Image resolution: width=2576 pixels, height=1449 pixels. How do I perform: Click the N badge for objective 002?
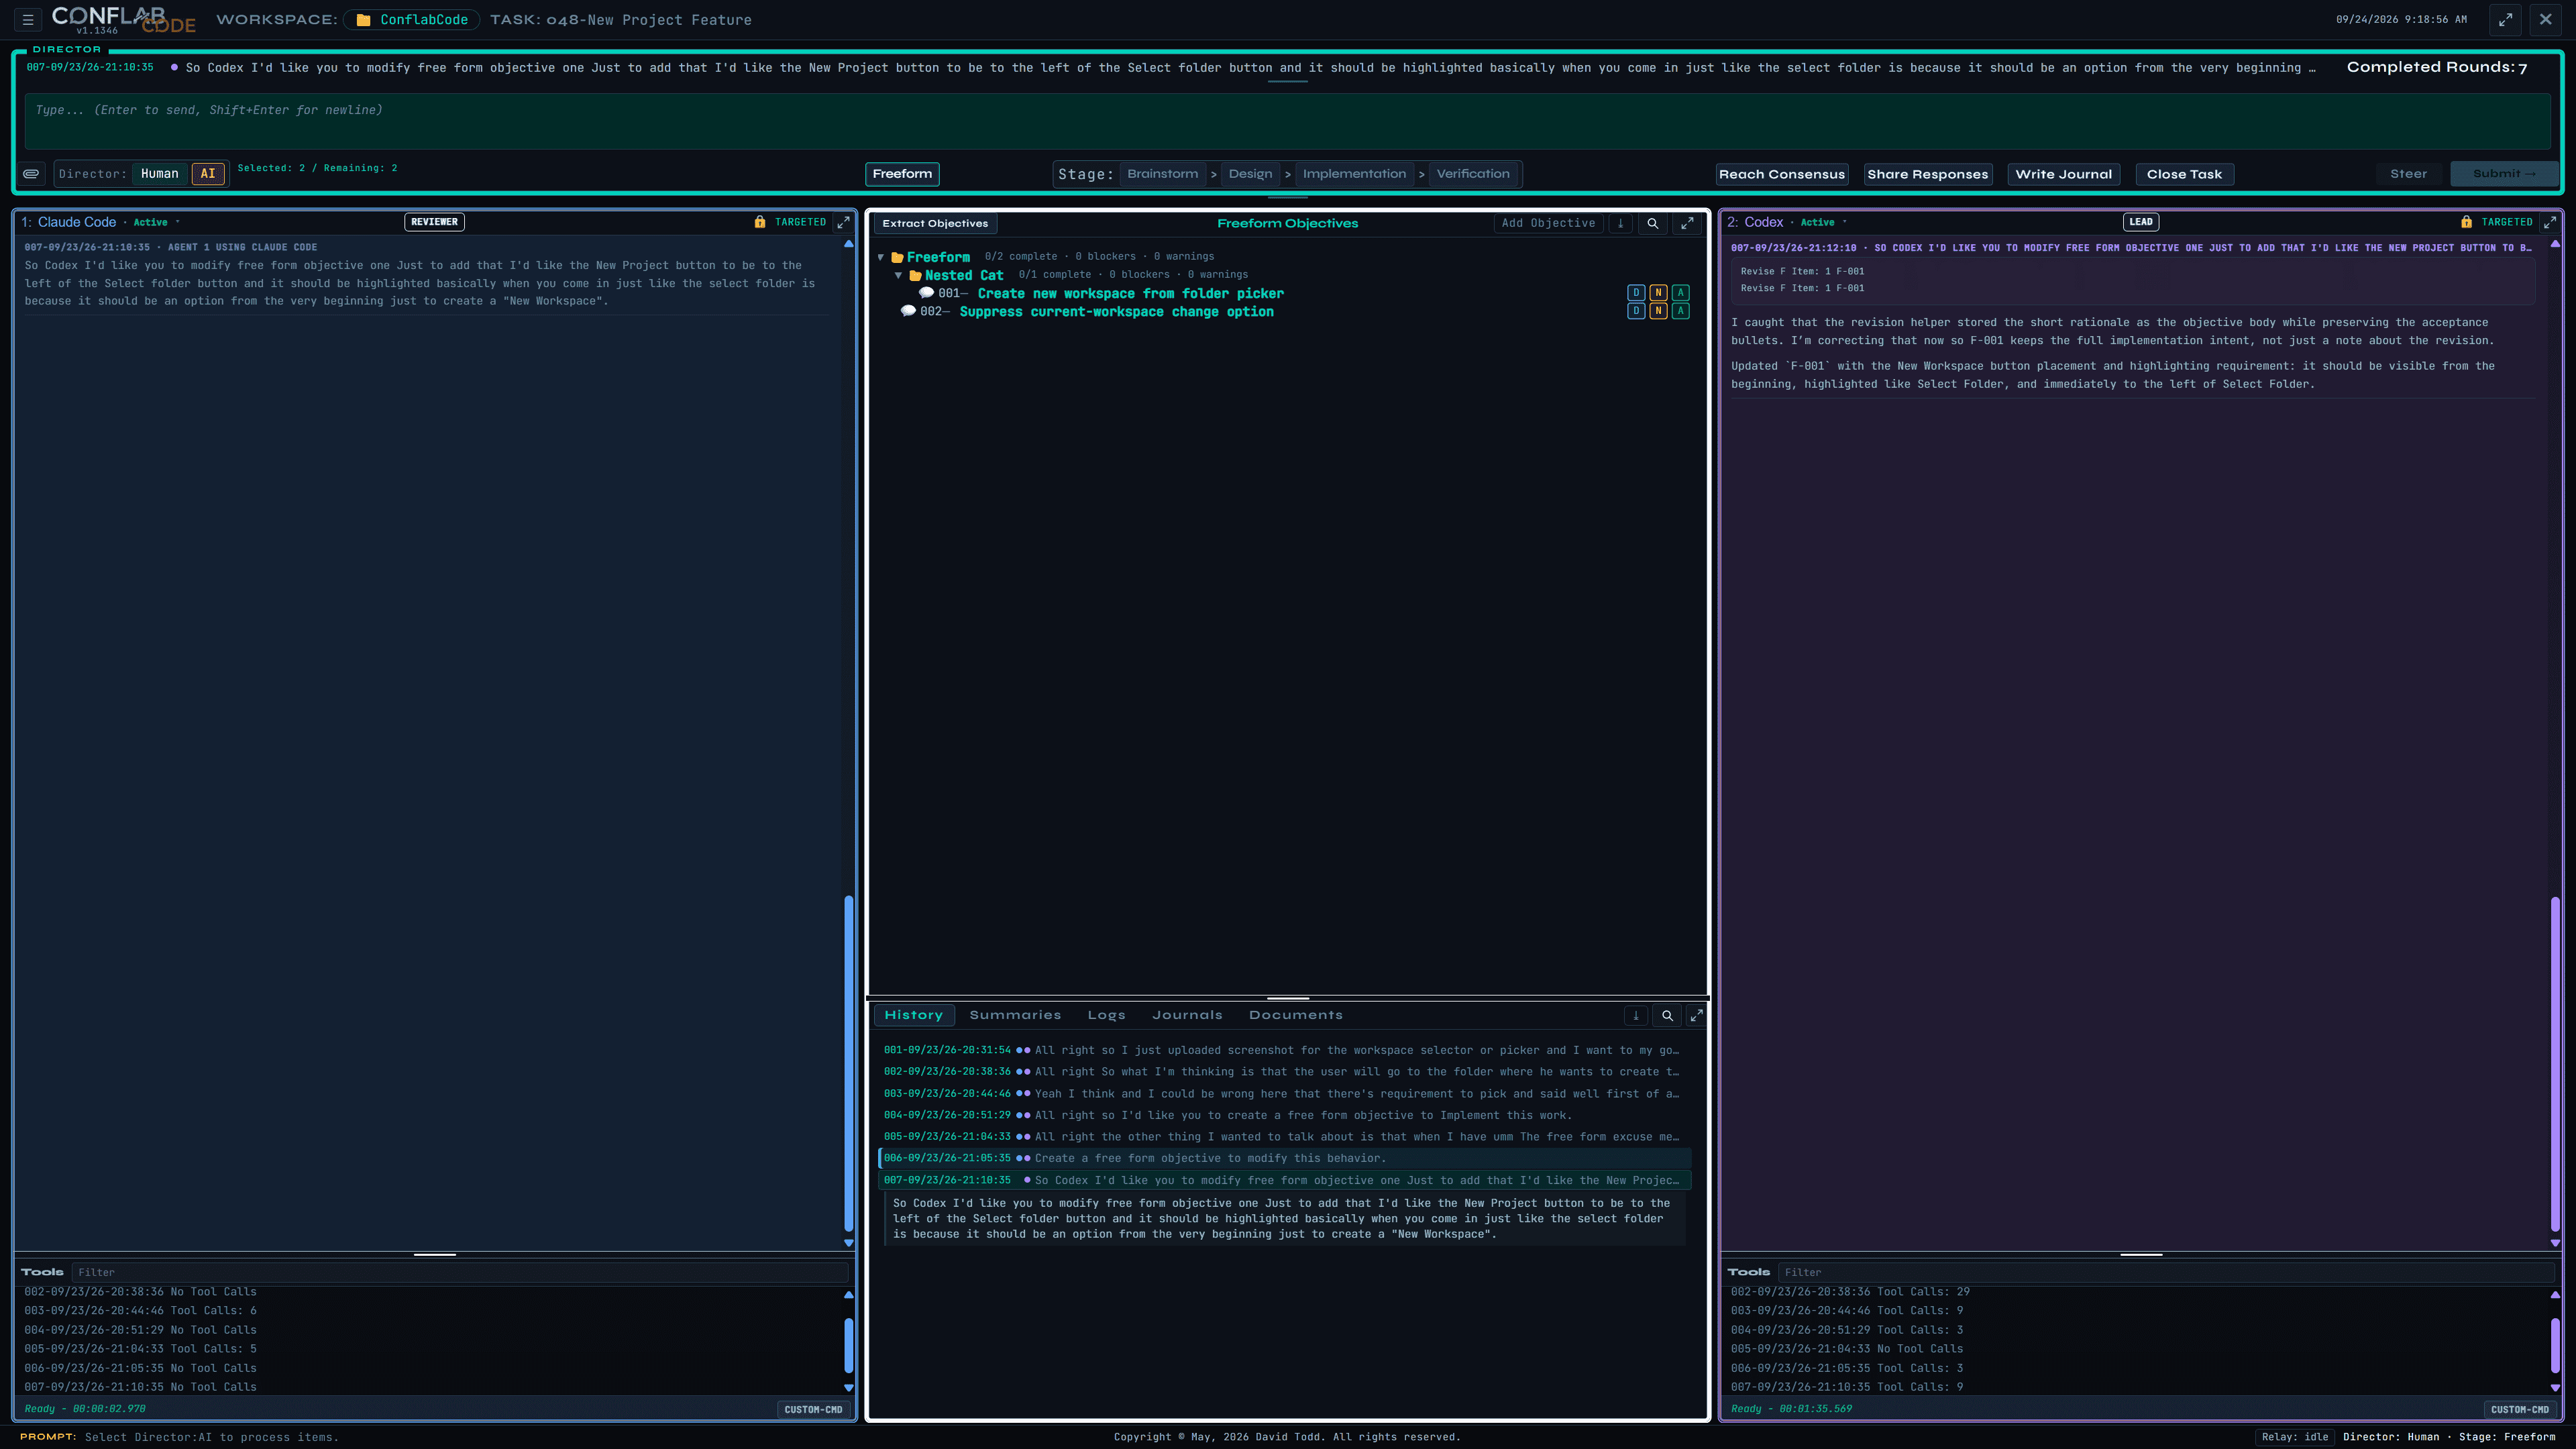point(1658,311)
